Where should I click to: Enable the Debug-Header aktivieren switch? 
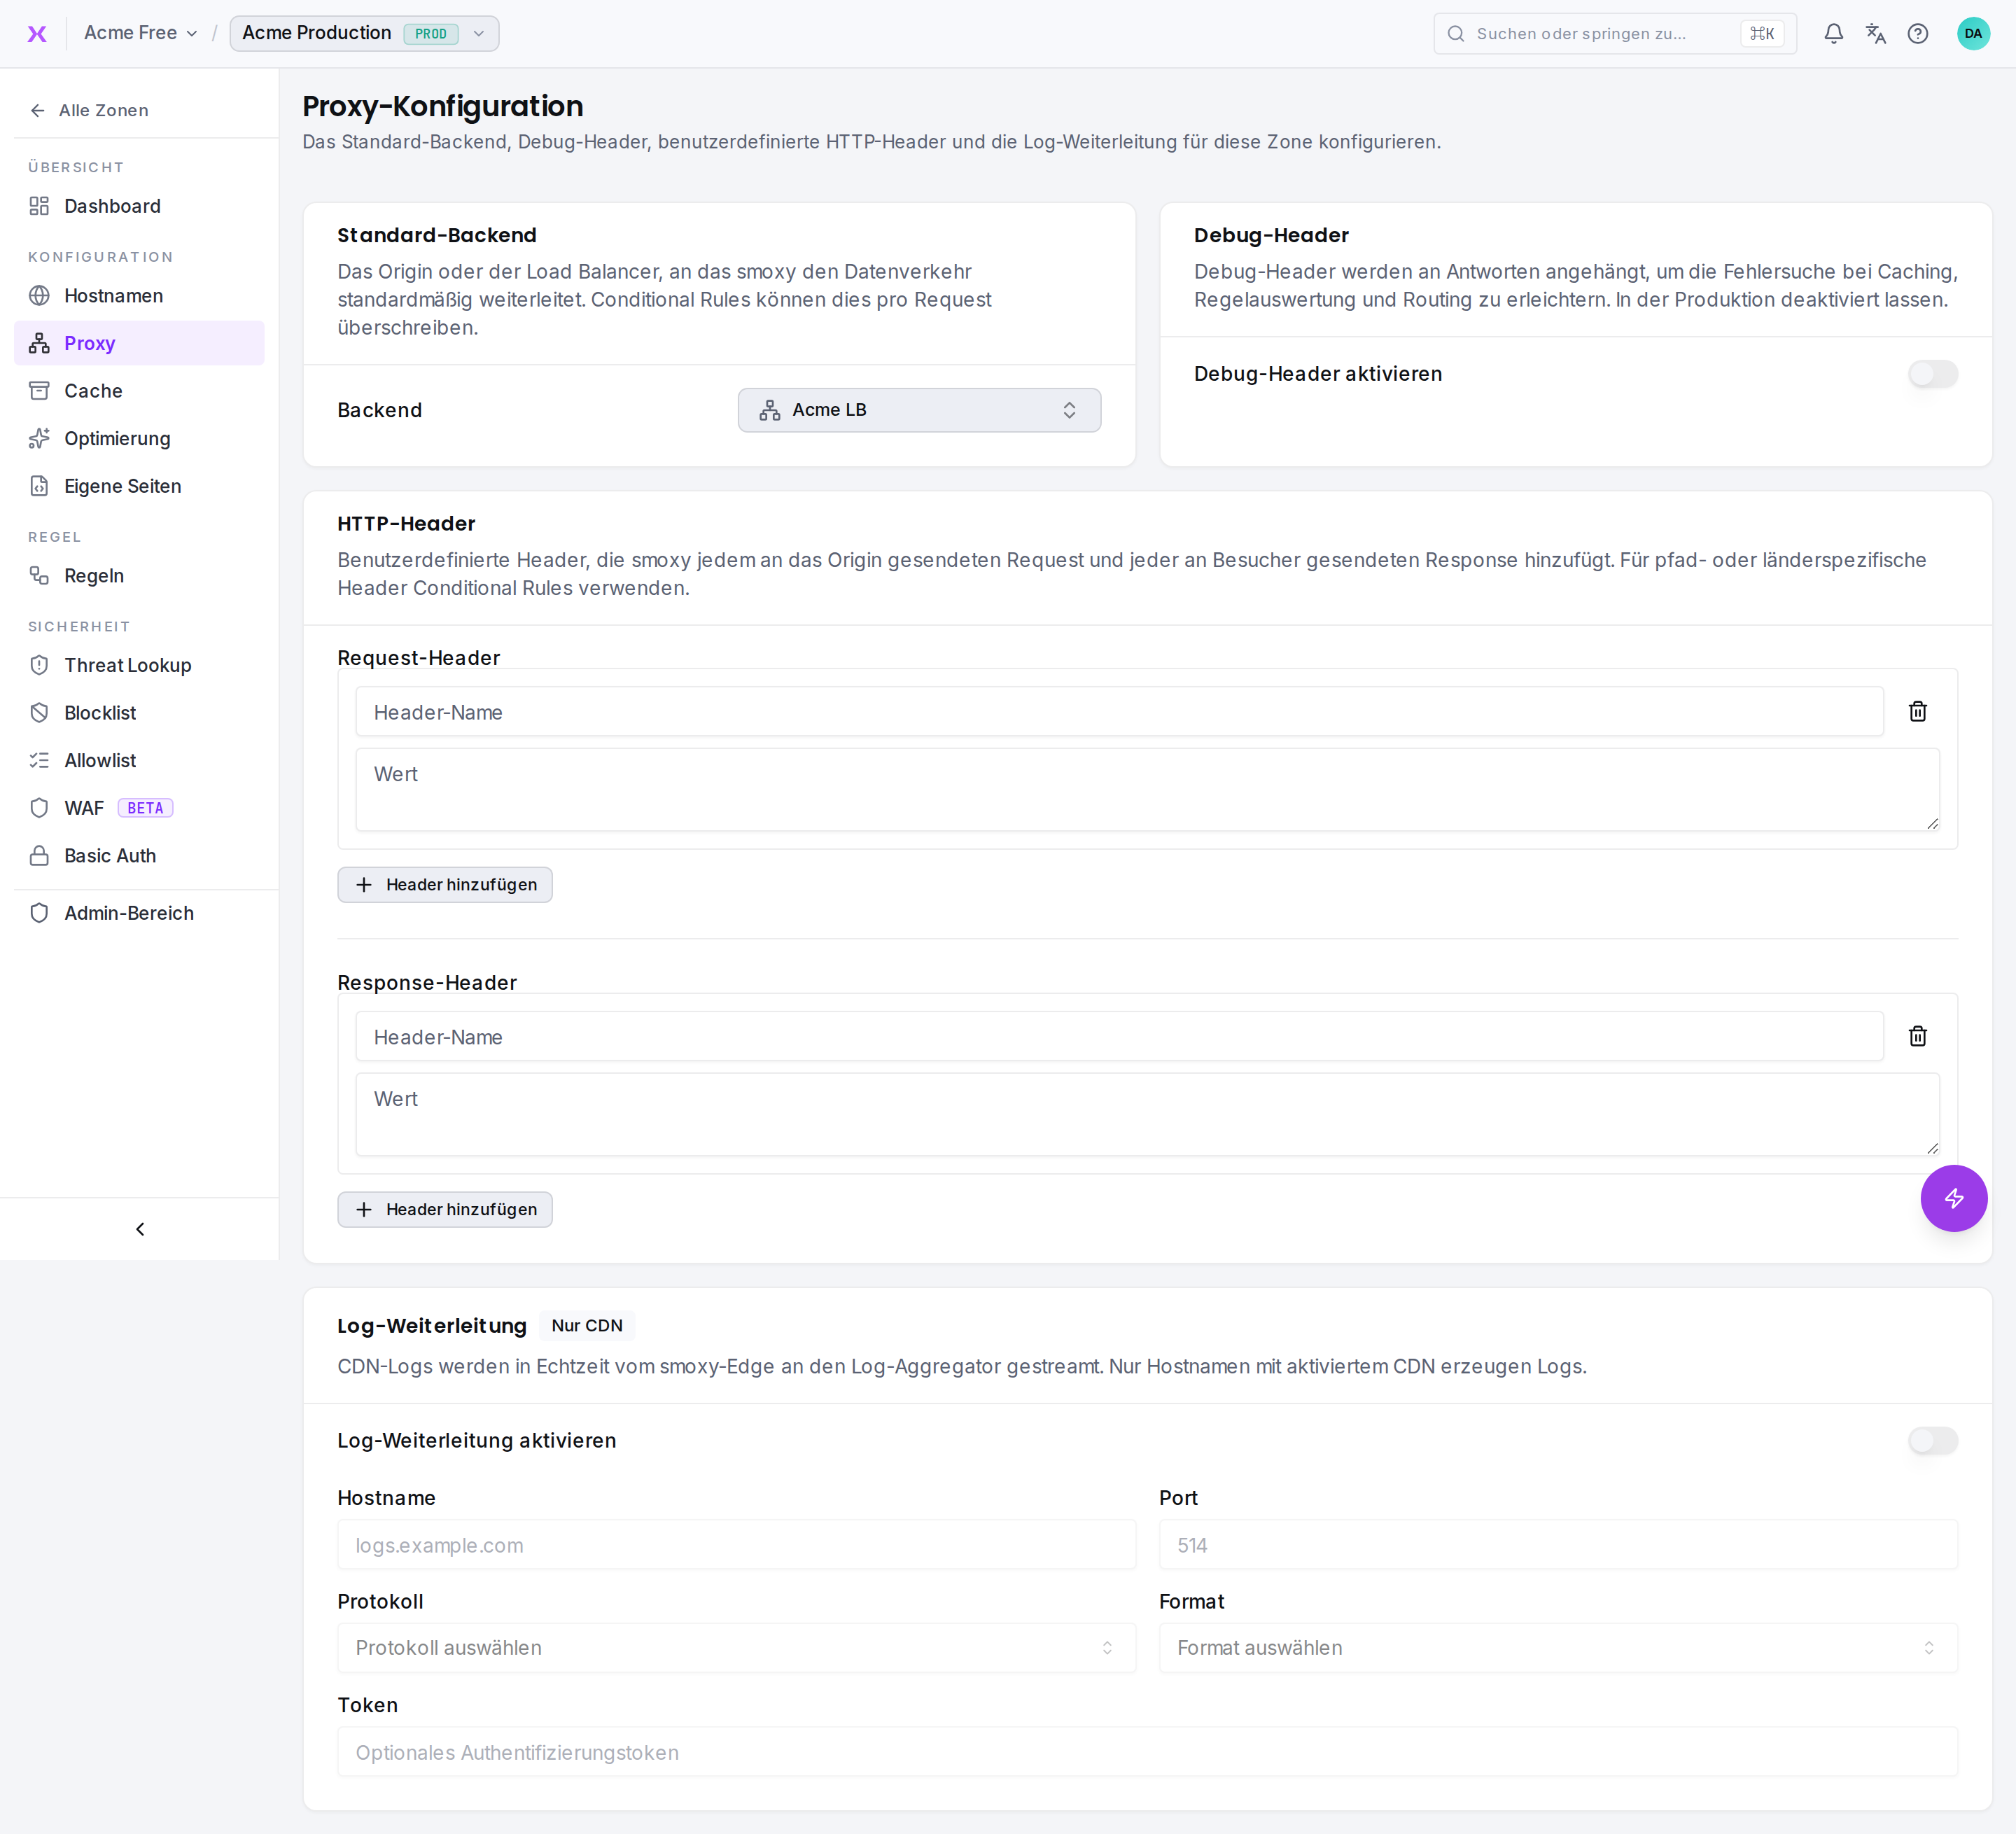point(1932,374)
